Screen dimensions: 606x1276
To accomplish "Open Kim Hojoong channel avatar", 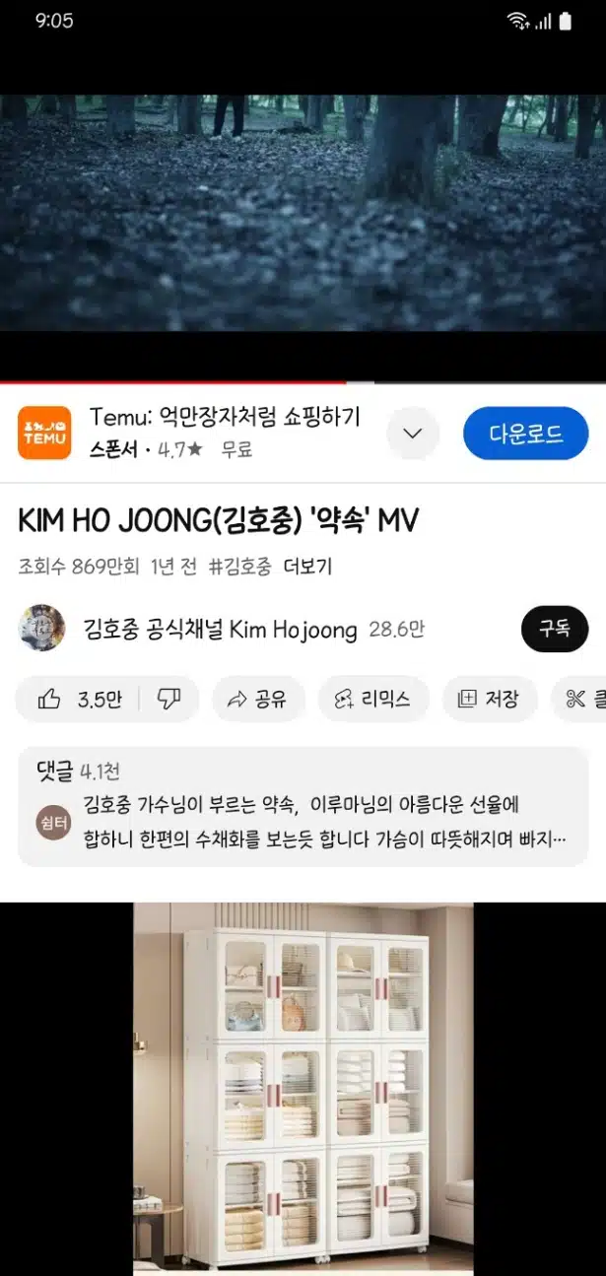I will (x=41, y=629).
